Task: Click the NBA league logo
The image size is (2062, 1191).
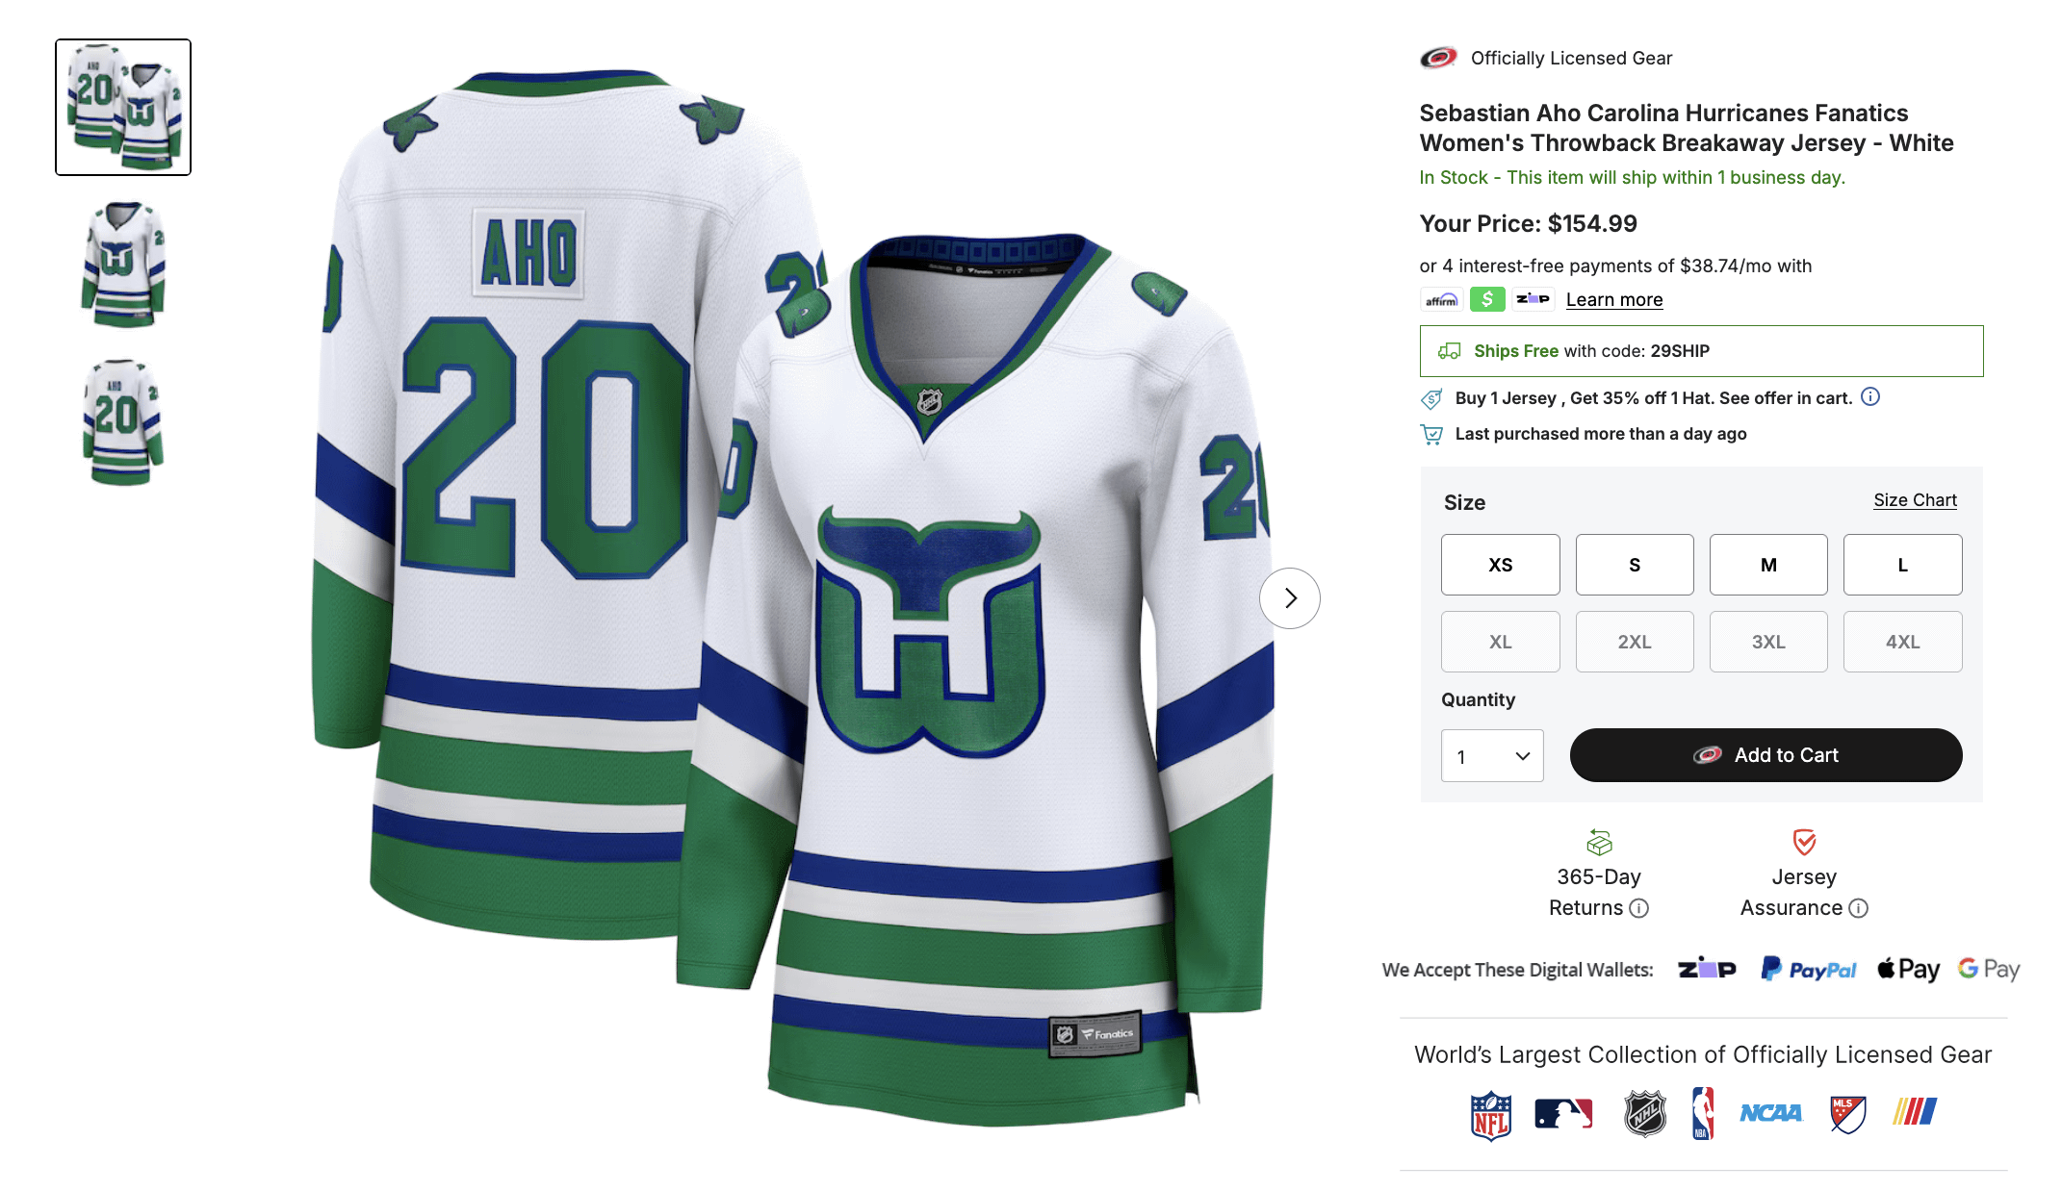Action: coord(1703,1113)
